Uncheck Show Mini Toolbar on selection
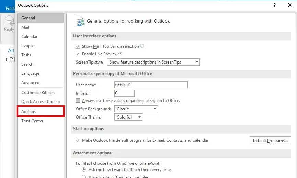297x178 pixels. pos(78,46)
